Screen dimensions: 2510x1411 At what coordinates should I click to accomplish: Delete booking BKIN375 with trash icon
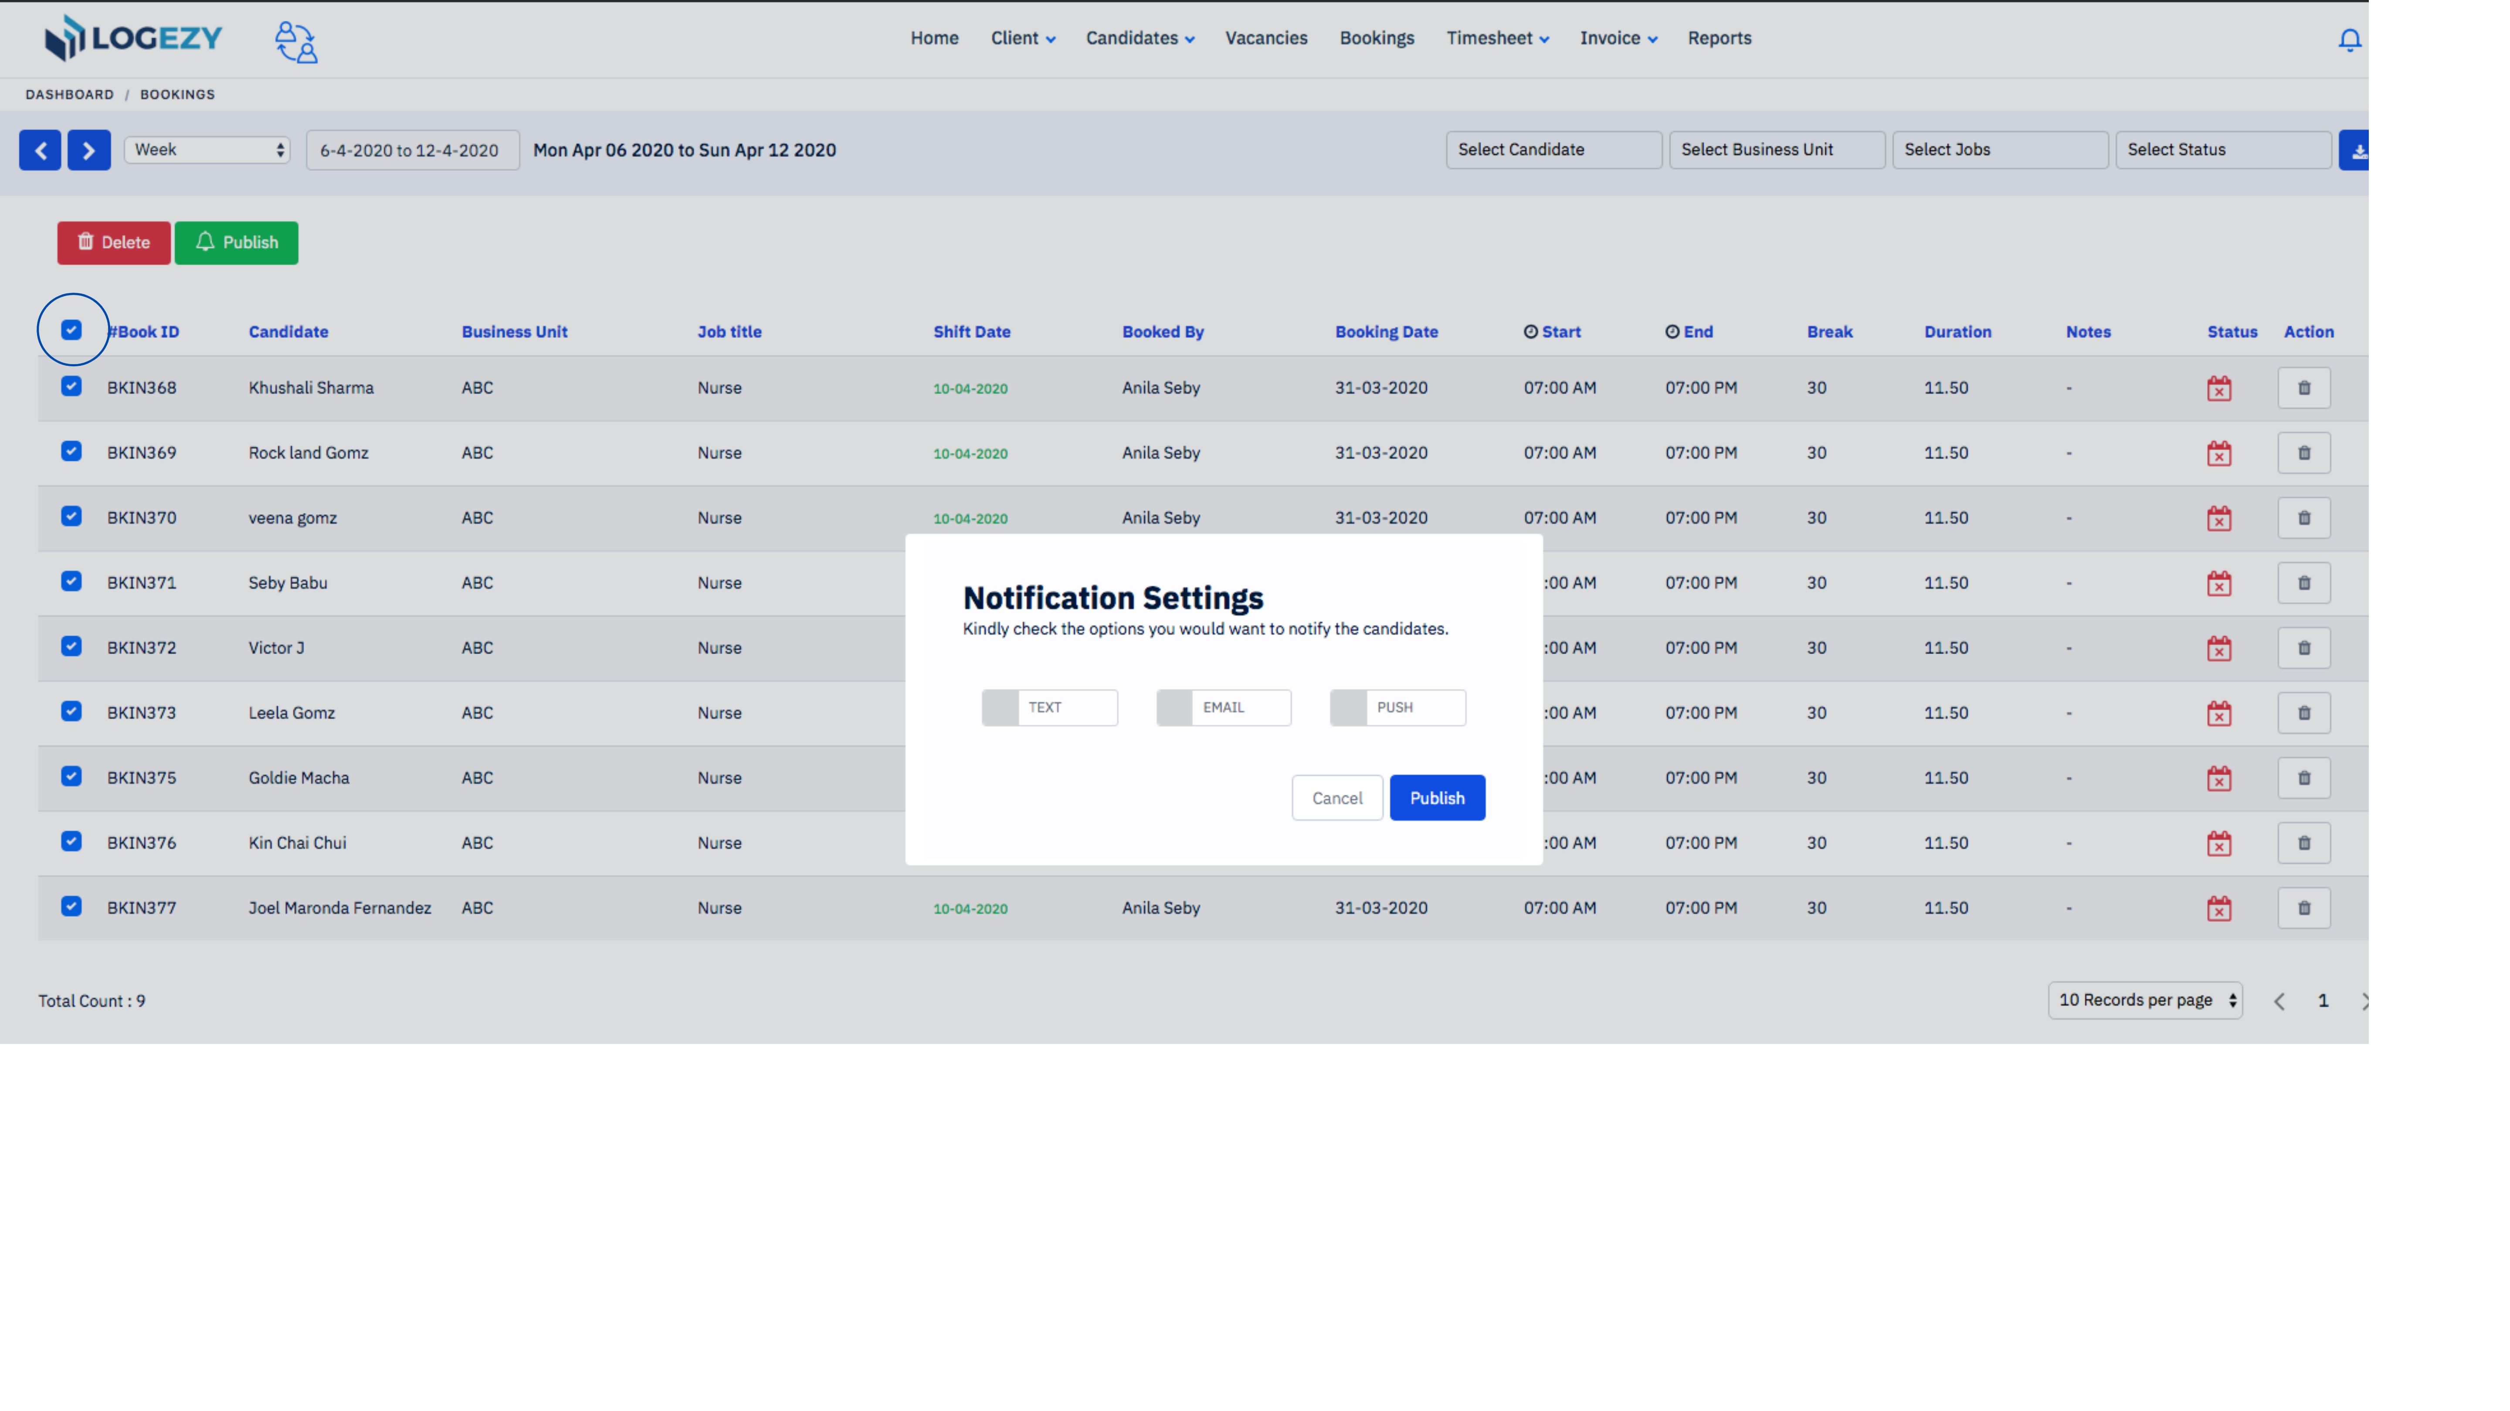click(x=2303, y=778)
